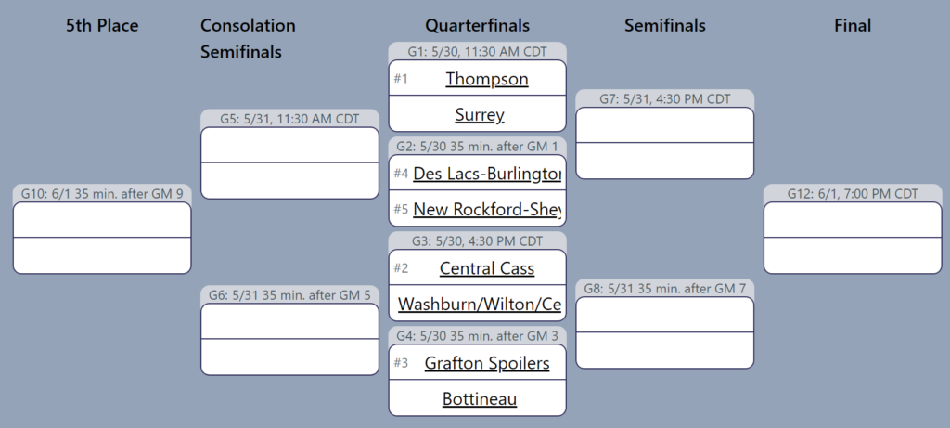Click the G8 semifinal bottom team slot

click(664, 350)
